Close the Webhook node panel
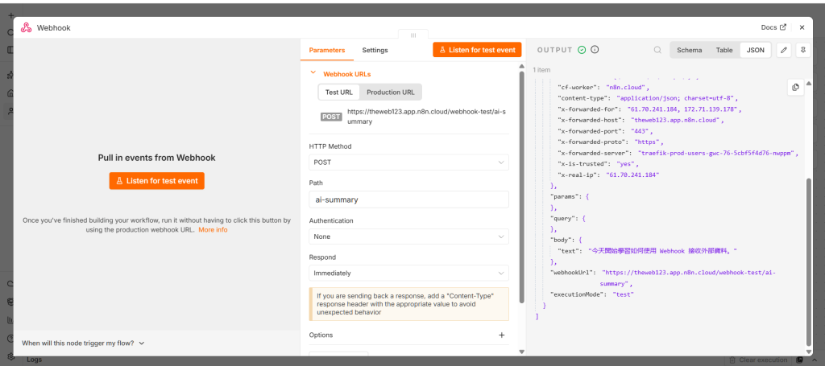 click(802, 27)
